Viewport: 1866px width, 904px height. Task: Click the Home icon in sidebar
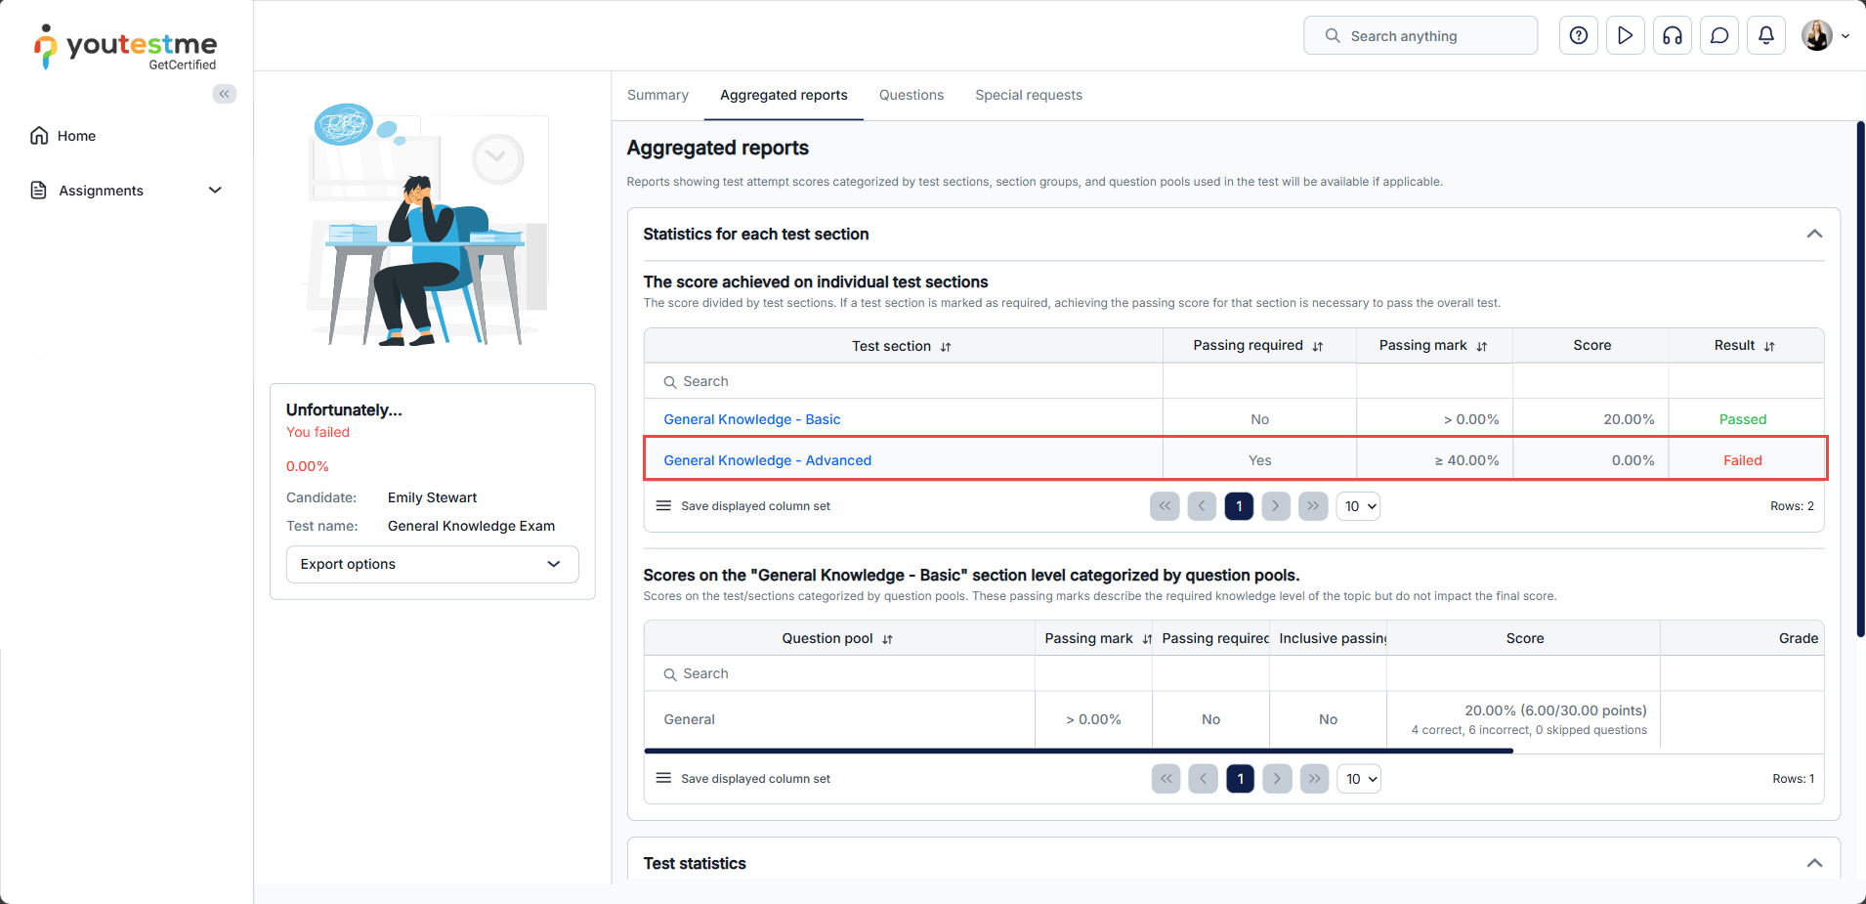point(39,136)
